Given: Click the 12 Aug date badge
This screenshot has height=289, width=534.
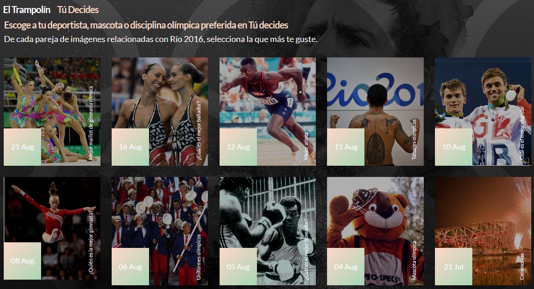Looking at the screenshot, I should (238, 147).
